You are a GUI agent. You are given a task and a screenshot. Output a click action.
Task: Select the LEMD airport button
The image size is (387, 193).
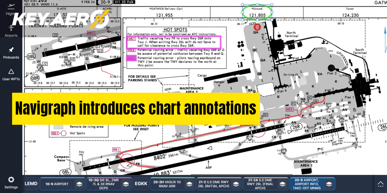pyautogui.click(x=31, y=184)
